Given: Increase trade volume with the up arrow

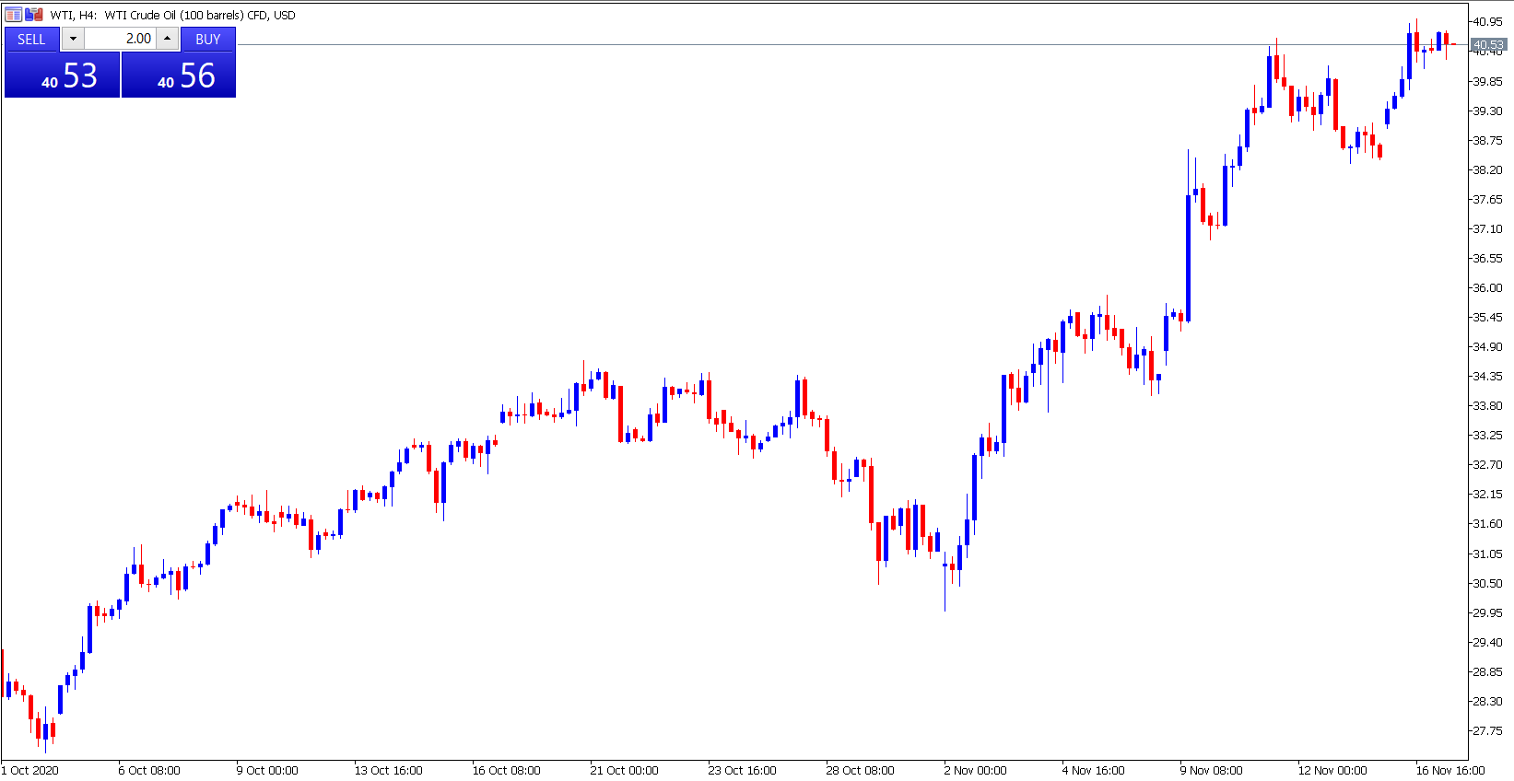Looking at the screenshot, I should tap(167, 39).
